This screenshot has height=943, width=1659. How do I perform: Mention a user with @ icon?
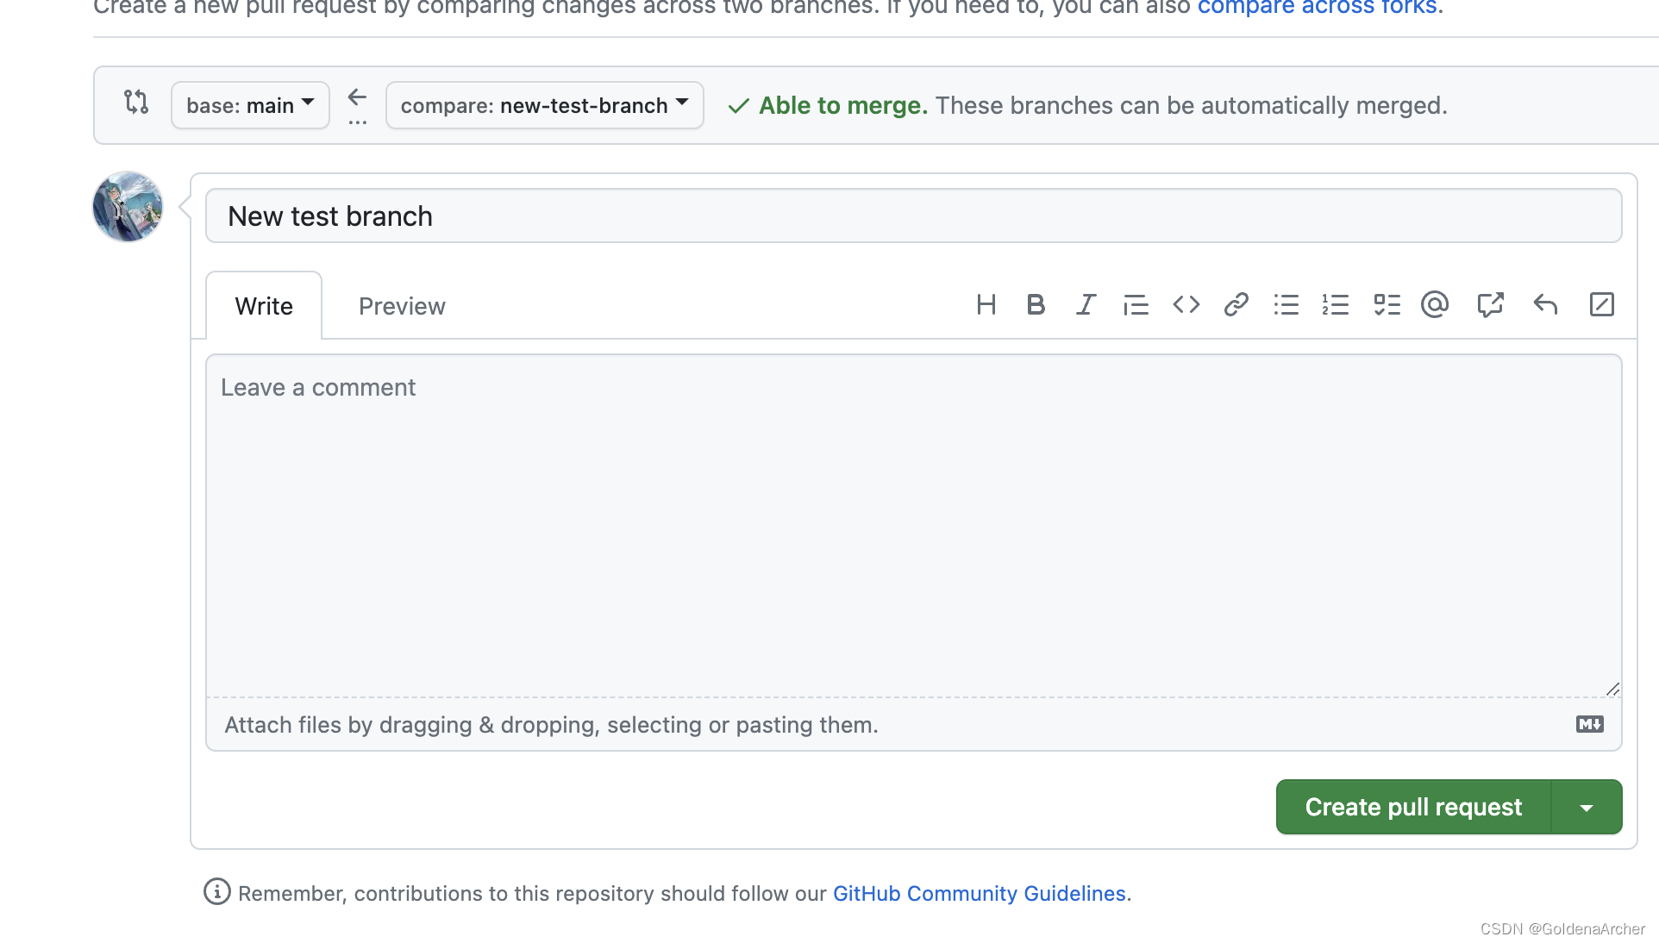(x=1435, y=304)
